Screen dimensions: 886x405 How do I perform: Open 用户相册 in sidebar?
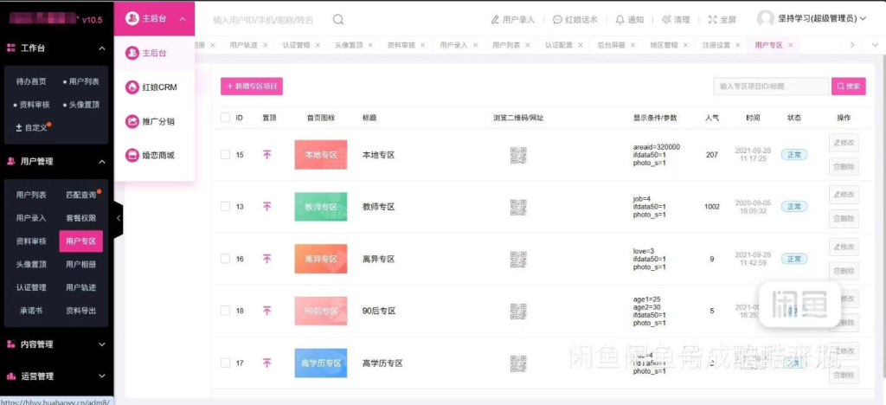80,264
